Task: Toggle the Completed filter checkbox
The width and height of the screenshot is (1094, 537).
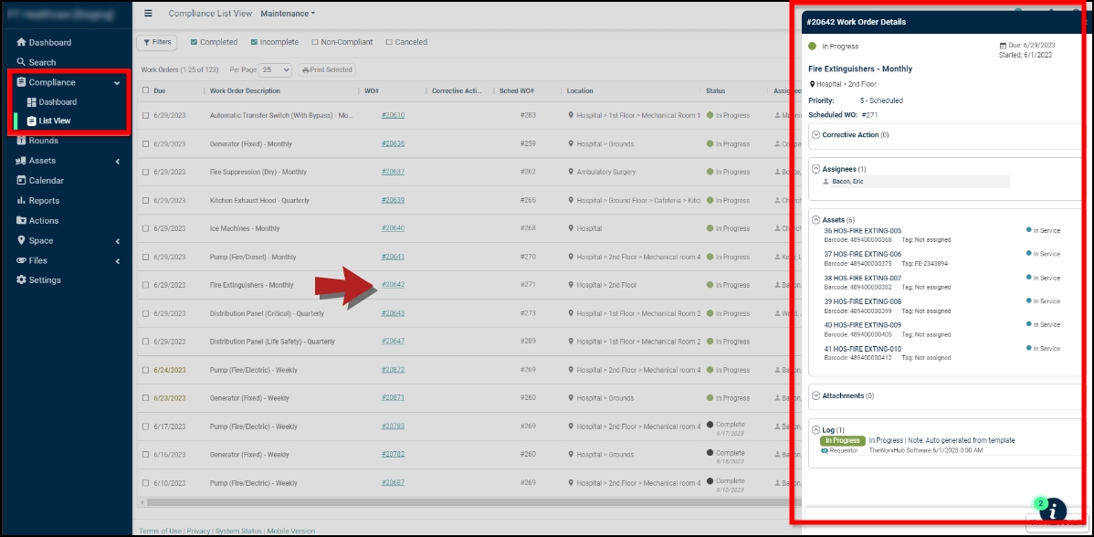Action: 194,42
